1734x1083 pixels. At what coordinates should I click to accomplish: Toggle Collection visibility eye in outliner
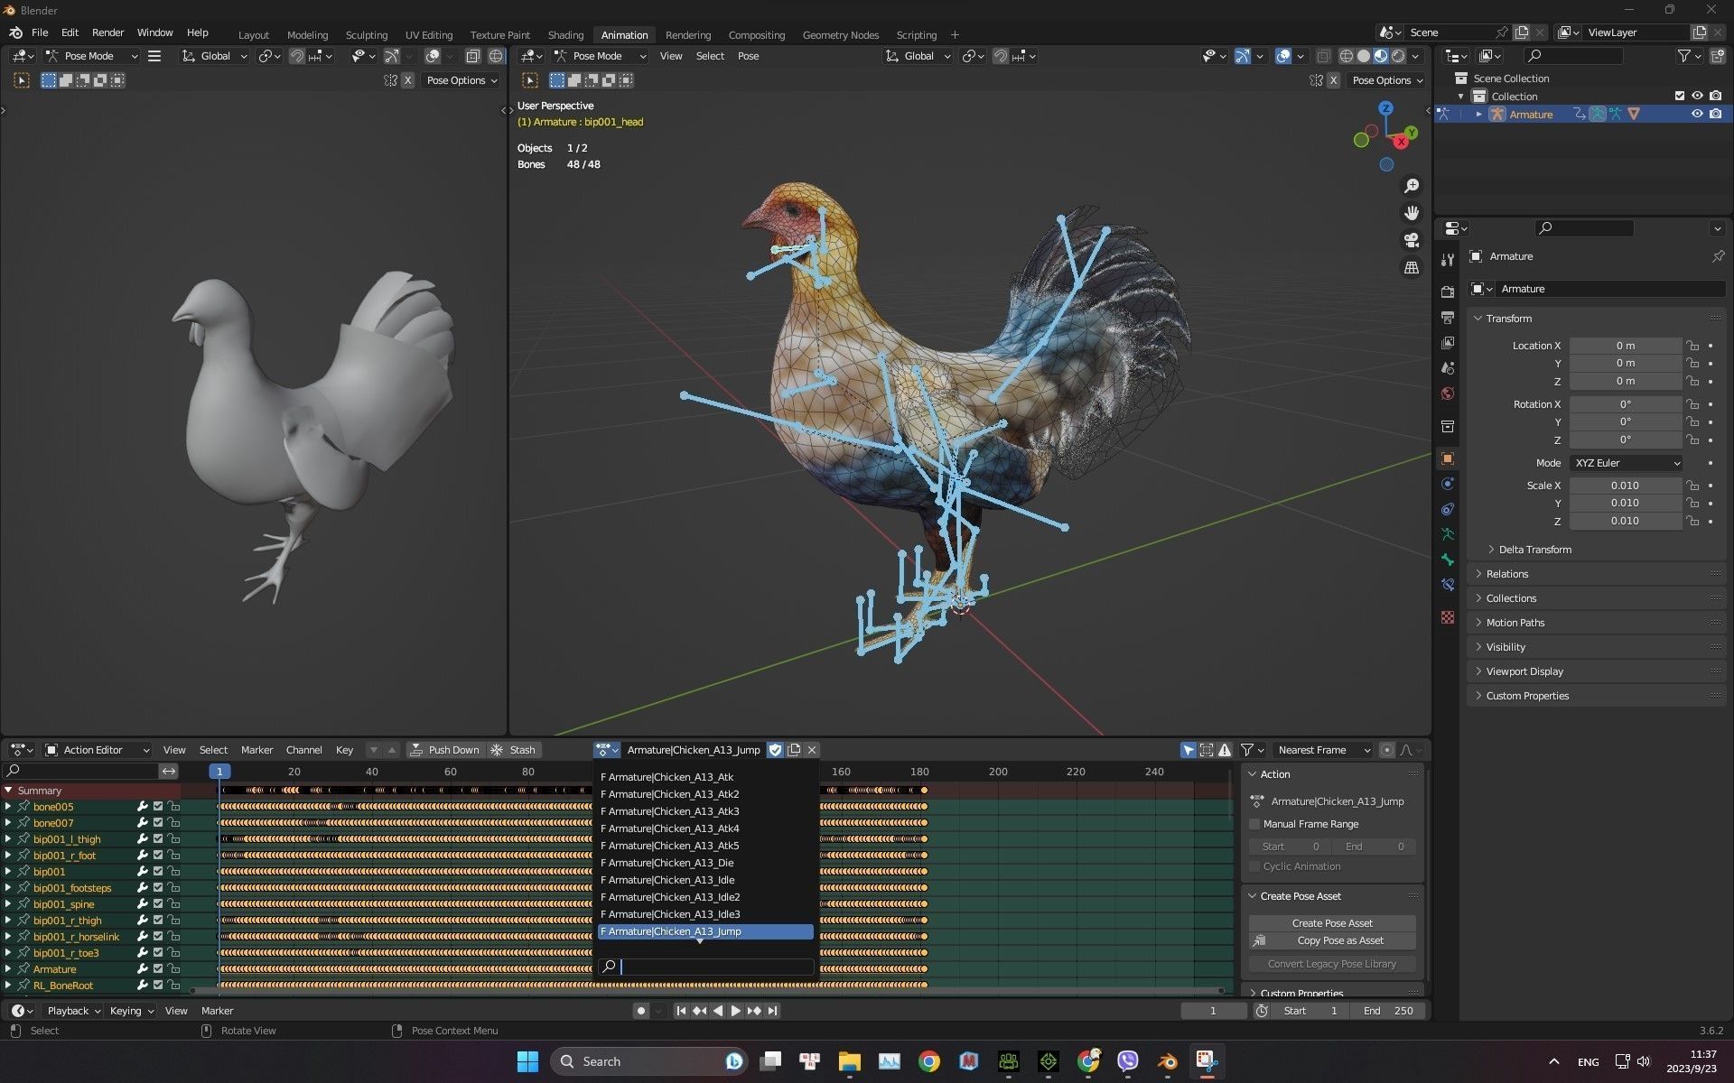[x=1697, y=96]
